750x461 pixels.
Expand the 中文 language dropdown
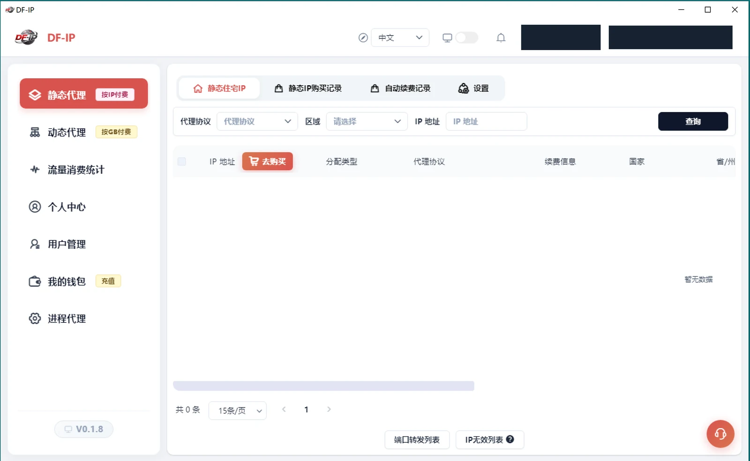click(400, 38)
